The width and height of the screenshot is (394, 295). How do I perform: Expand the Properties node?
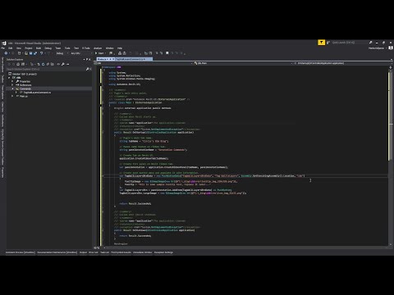point(12,81)
